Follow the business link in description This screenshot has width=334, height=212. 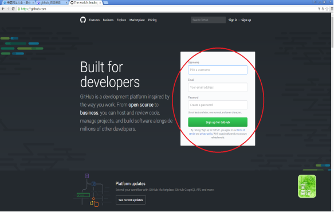89,113
